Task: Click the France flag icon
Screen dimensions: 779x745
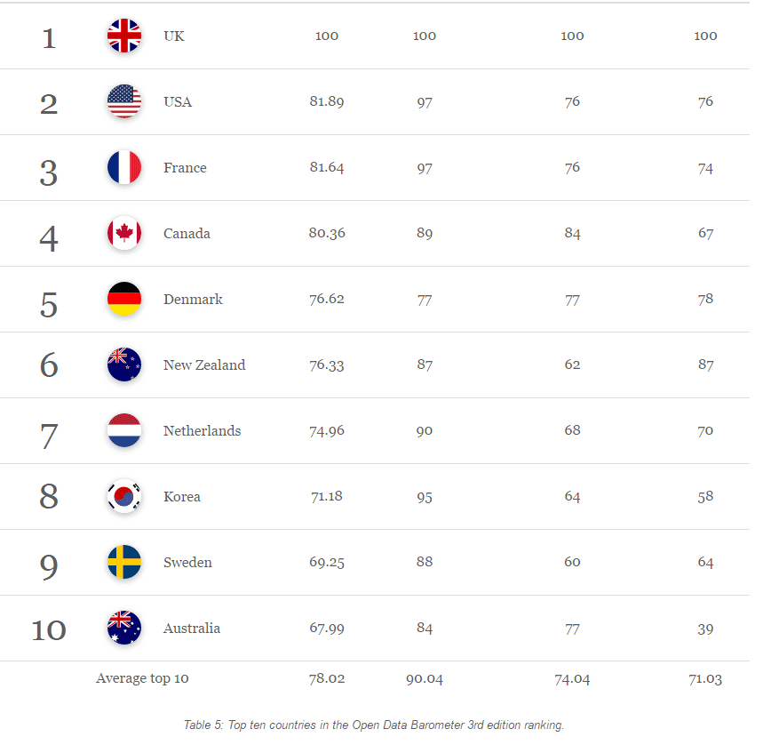Action: pos(124,168)
